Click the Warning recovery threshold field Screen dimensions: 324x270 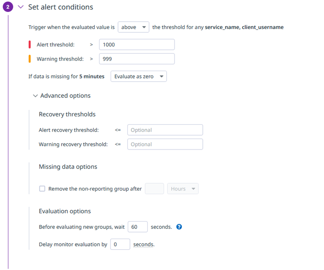pos(165,144)
